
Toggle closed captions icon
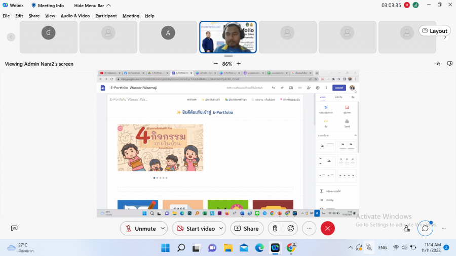click(x=14, y=228)
